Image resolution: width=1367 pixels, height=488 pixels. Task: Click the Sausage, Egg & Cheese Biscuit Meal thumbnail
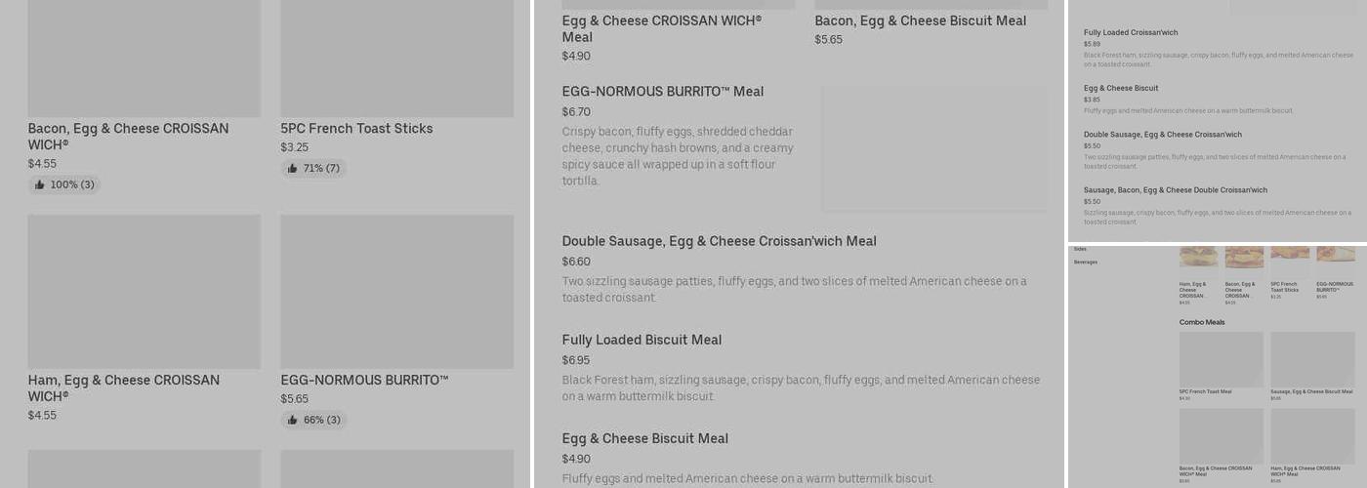[1312, 359]
